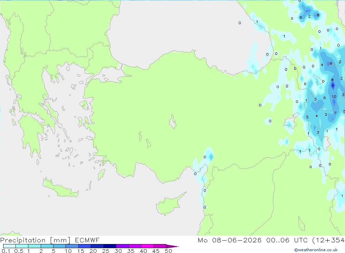Click the 25–30 mm legend color swatch
Image resolution: width=345 pixels, height=253 pixels.
click(x=110, y=246)
